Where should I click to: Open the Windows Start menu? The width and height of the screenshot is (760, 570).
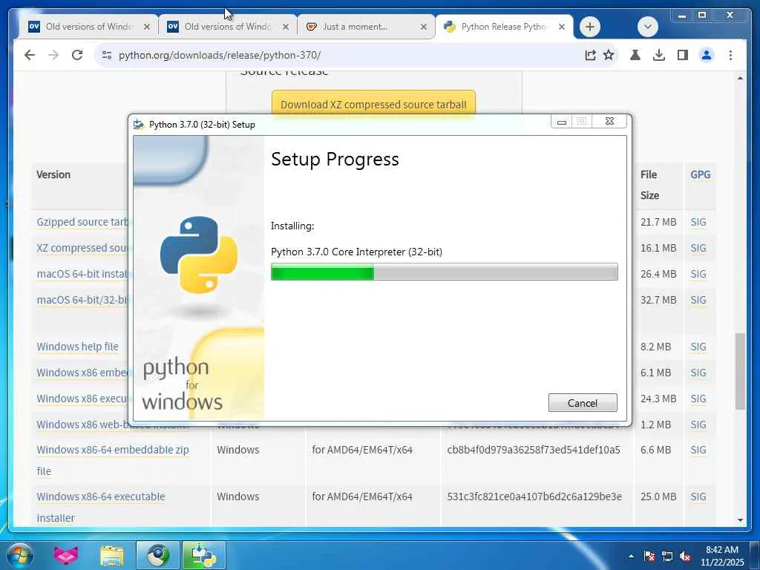[x=20, y=555]
